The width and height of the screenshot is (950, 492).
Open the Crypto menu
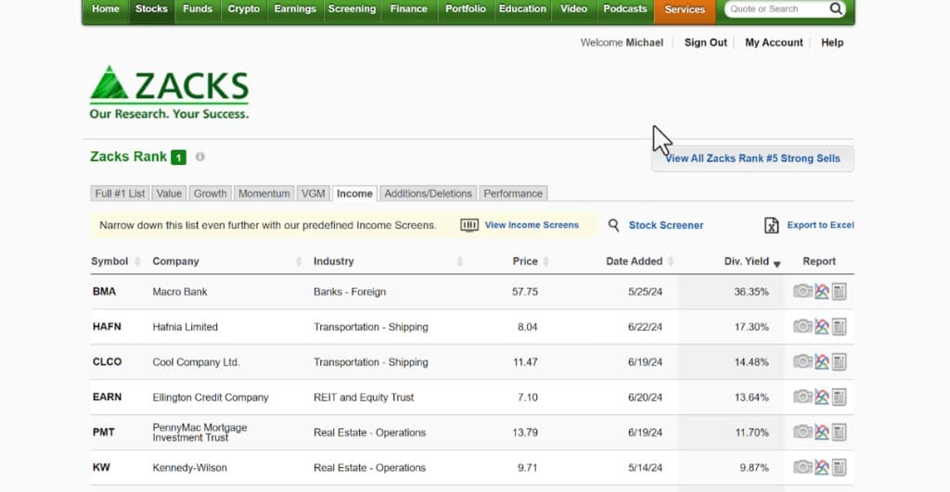(x=244, y=9)
